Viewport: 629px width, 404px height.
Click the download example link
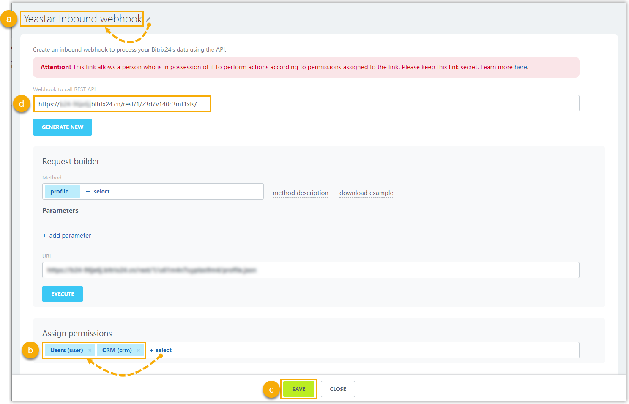366,193
